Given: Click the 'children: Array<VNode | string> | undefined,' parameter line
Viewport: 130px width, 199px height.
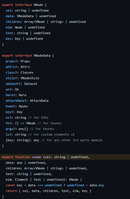Looking at the screenshot, I should tap(47, 168).
